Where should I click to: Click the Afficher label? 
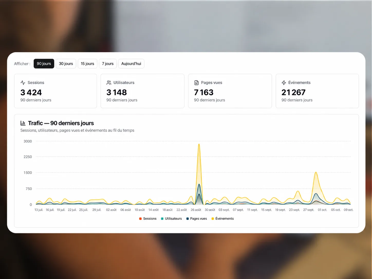[x=22, y=64]
